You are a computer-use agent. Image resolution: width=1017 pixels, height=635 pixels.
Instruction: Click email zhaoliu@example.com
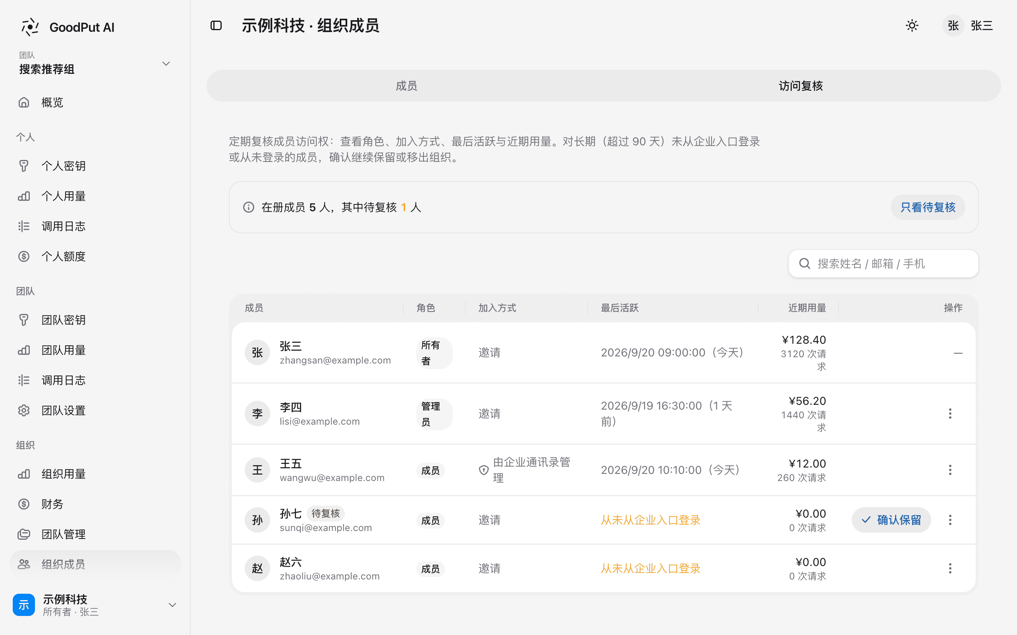(329, 576)
